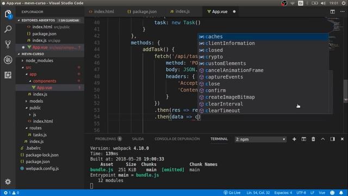This screenshot has width=348, height=196.
Task: Choose the crypto autocomplete suggestion
Action: point(263,57)
